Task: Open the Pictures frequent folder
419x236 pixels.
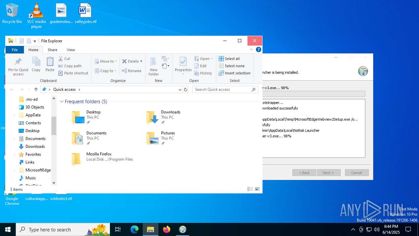Action: [x=160, y=138]
